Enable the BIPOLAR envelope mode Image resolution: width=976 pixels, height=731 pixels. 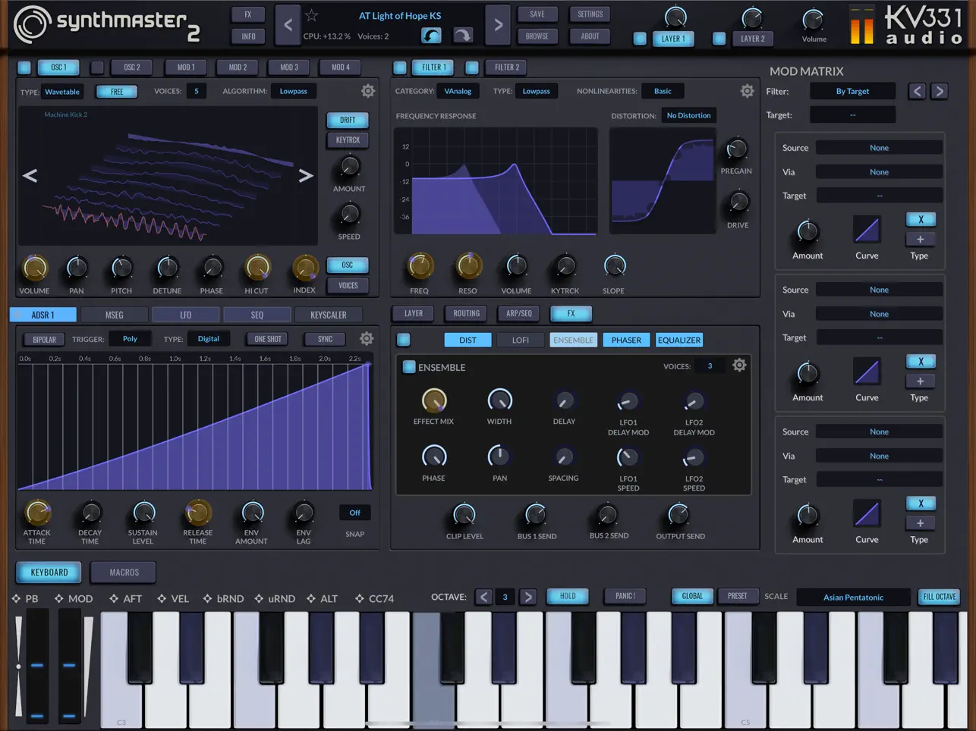click(43, 339)
